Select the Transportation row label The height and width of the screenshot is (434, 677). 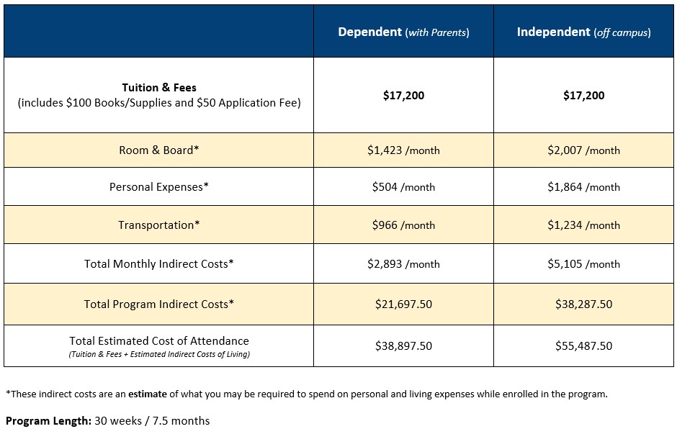[x=159, y=225]
